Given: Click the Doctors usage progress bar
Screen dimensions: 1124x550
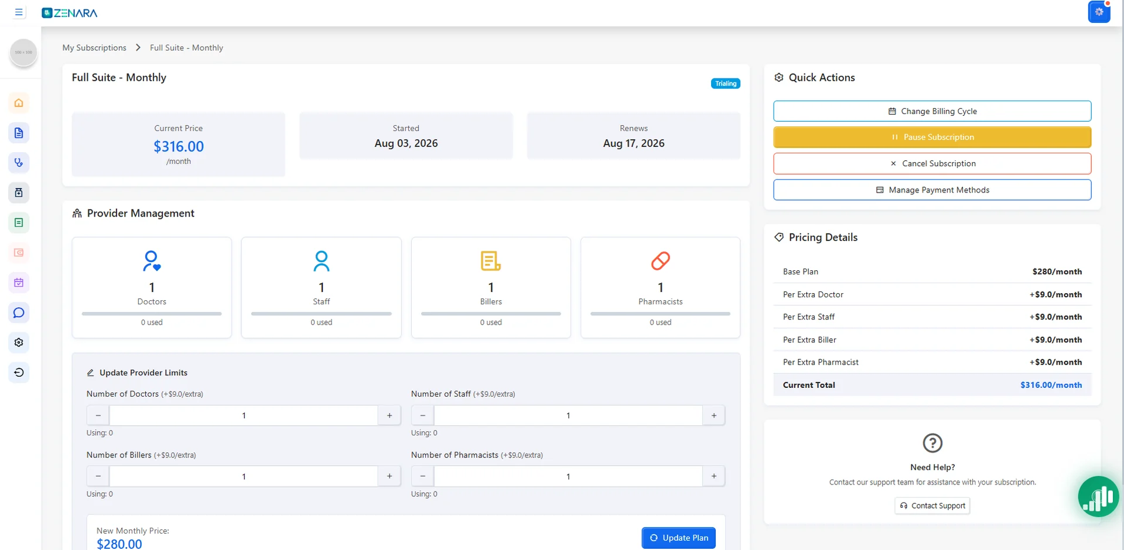Looking at the screenshot, I should click(152, 314).
